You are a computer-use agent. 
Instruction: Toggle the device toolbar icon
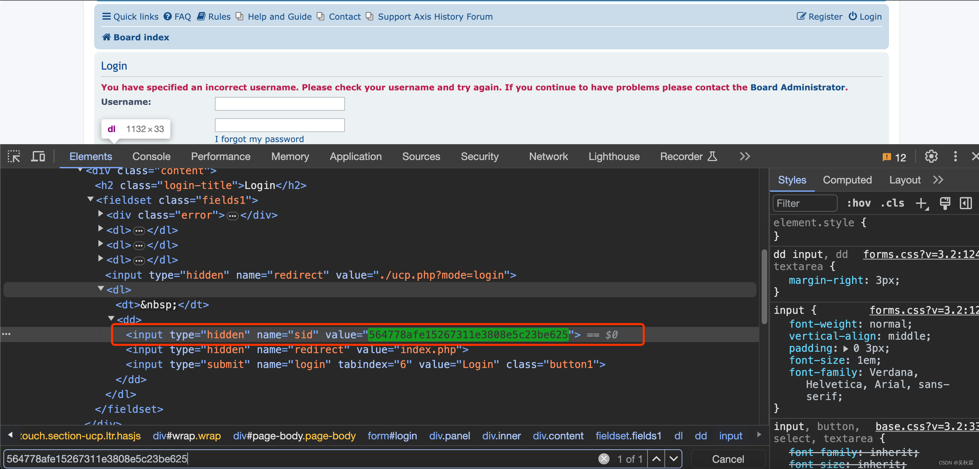[38, 157]
